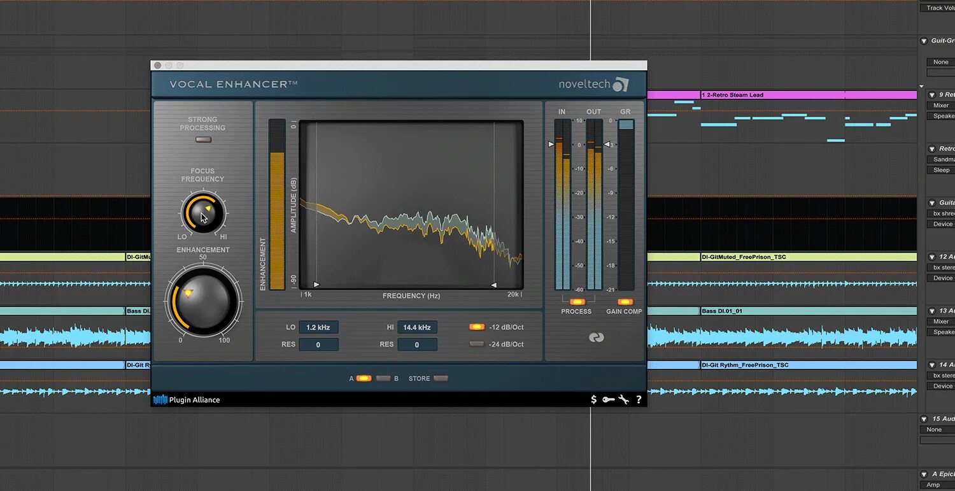Click the question mark help icon
This screenshot has width=955, height=491.
tap(639, 399)
